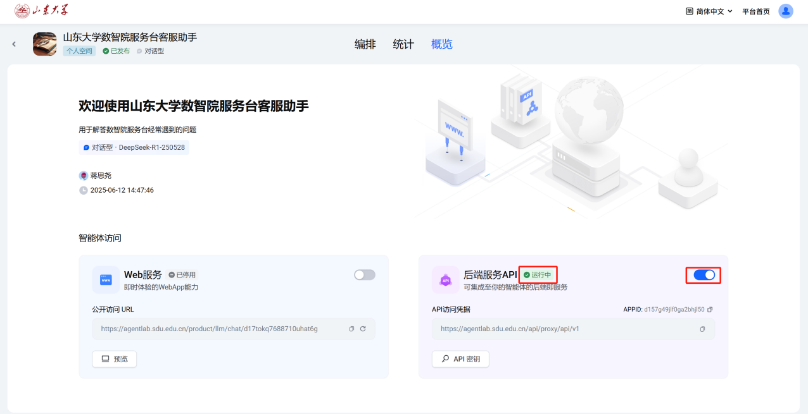The width and height of the screenshot is (808, 414).
Task: Click the 智能体访问 section heading
Action: [100, 238]
